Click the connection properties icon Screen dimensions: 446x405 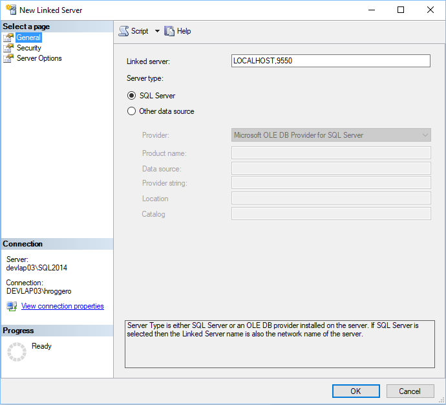tap(12, 306)
